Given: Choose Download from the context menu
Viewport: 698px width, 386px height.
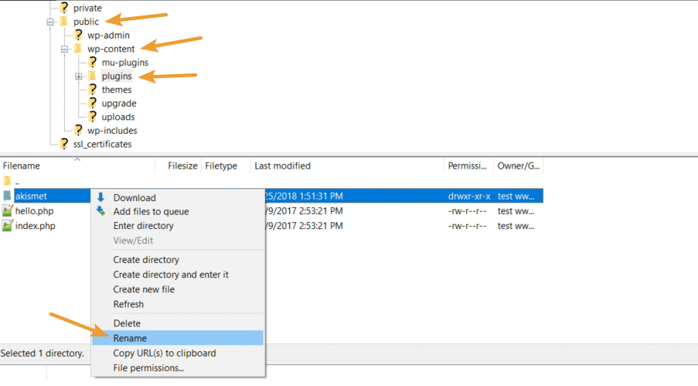Looking at the screenshot, I should (x=134, y=198).
